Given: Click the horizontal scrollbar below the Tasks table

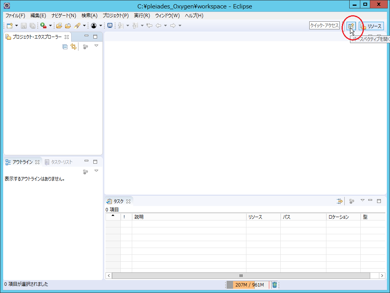Looking at the screenshot, I should pyautogui.click(x=241, y=275).
